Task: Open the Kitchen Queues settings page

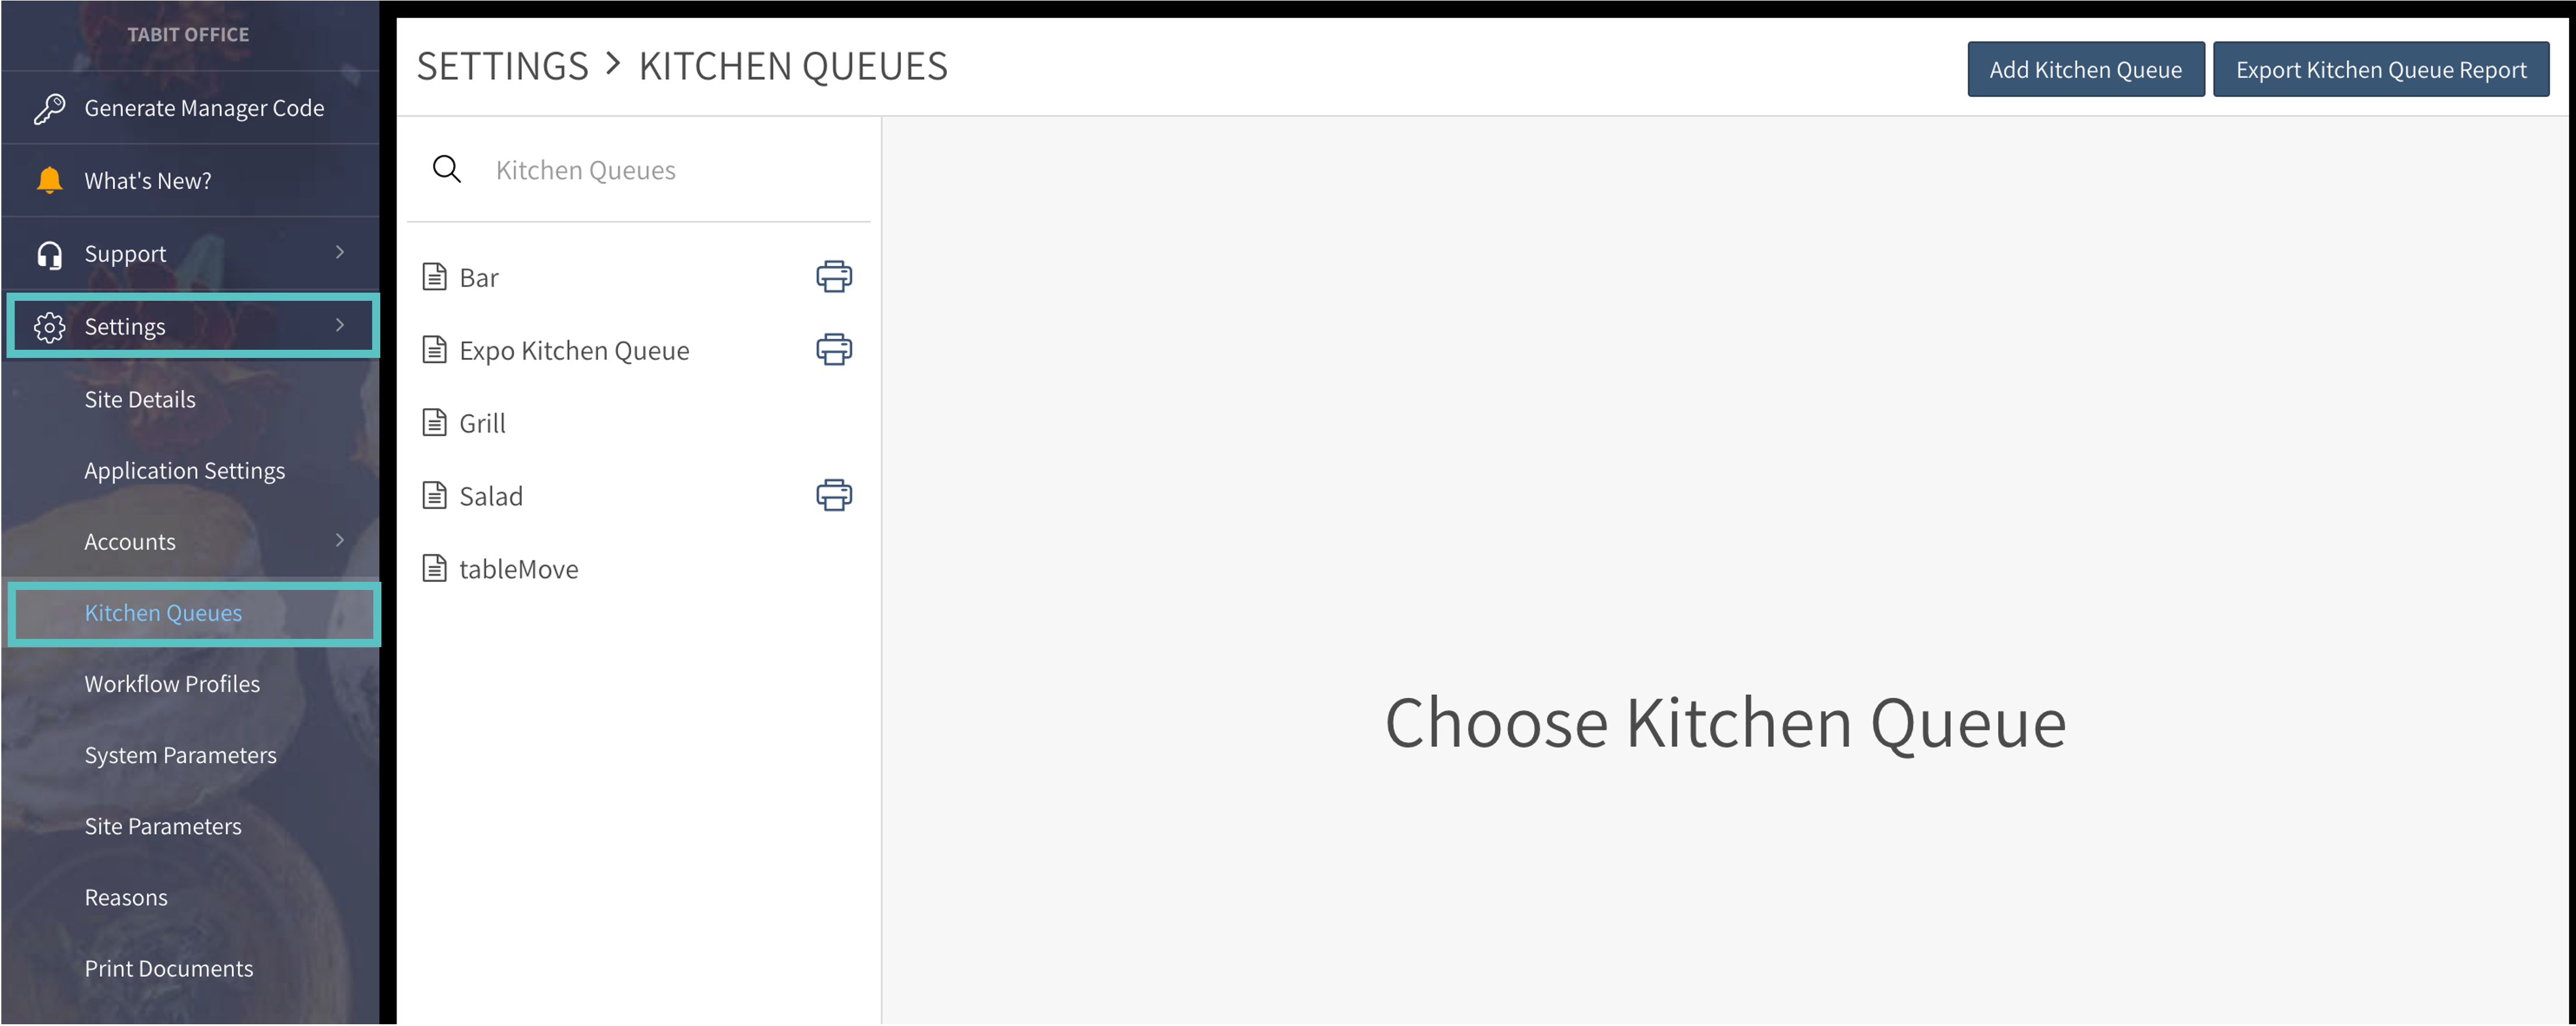Action: pyautogui.click(x=162, y=612)
